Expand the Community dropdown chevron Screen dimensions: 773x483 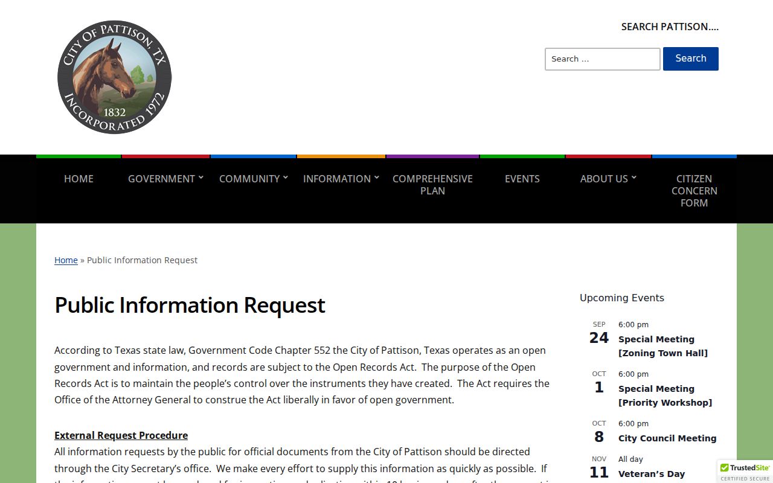[x=286, y=178]
